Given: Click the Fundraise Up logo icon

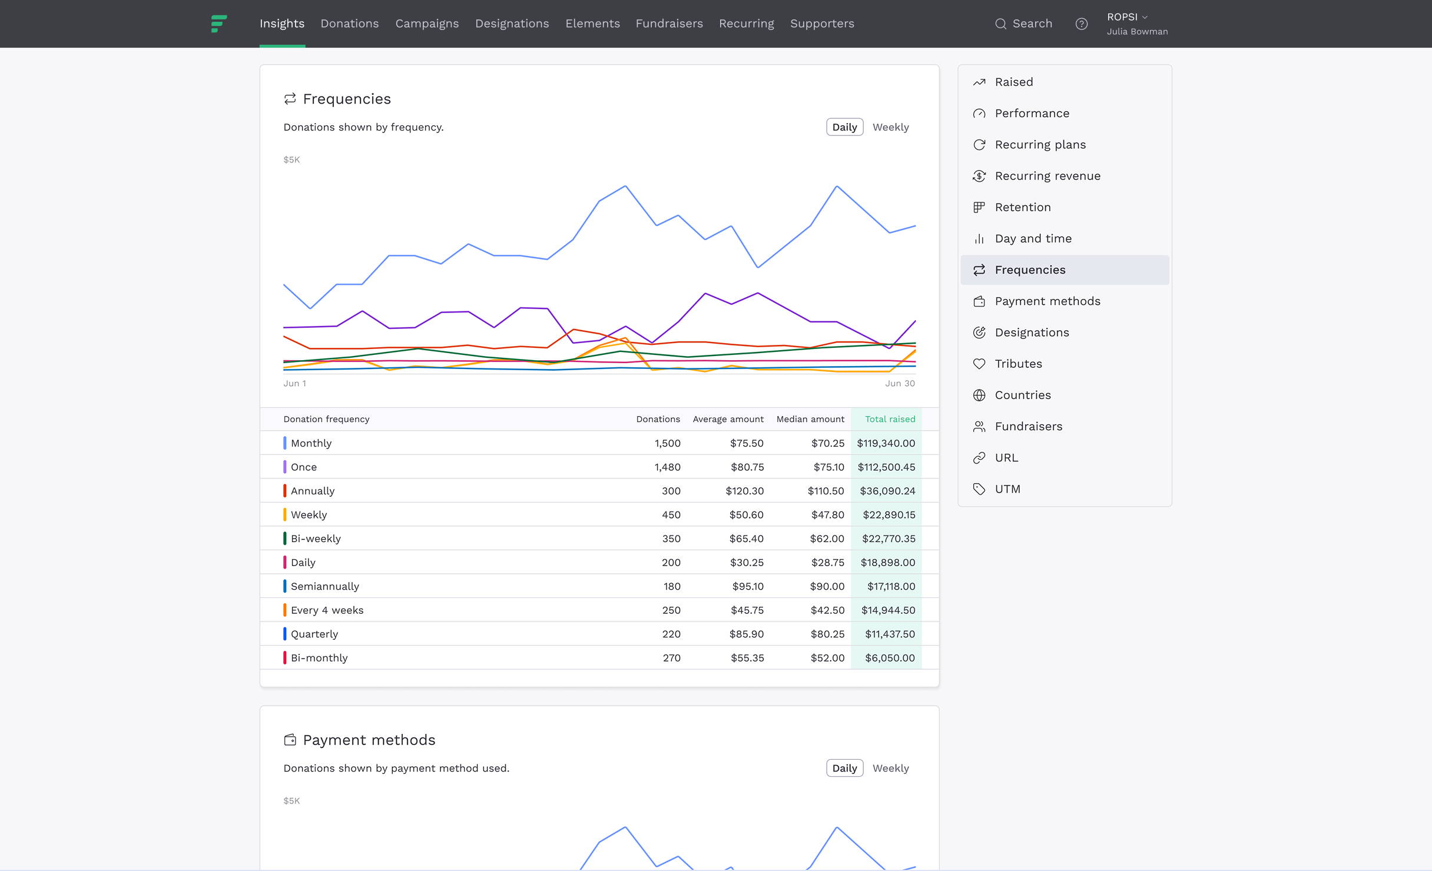Looking at the screenshot, I should coord(219,24).
